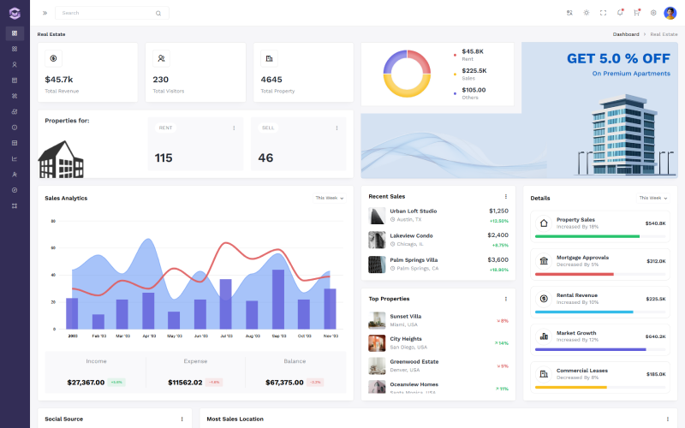
Task: Click the language translate icon in header
Action: point(569,13)
